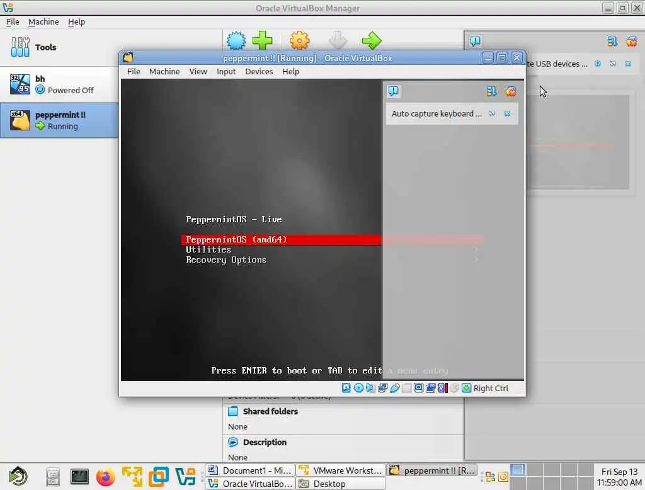Switch to Oracle VirtualBox taskbar button

[250, 484]
